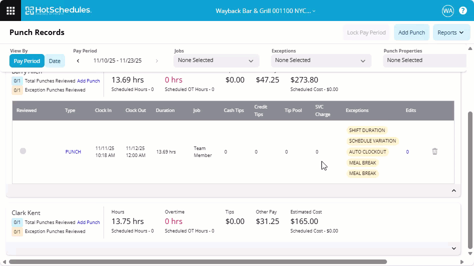Viewport: 474px width, 266px height.
Task: Mark Barry Allen's punch as reviewed
Action: point(23,151)
